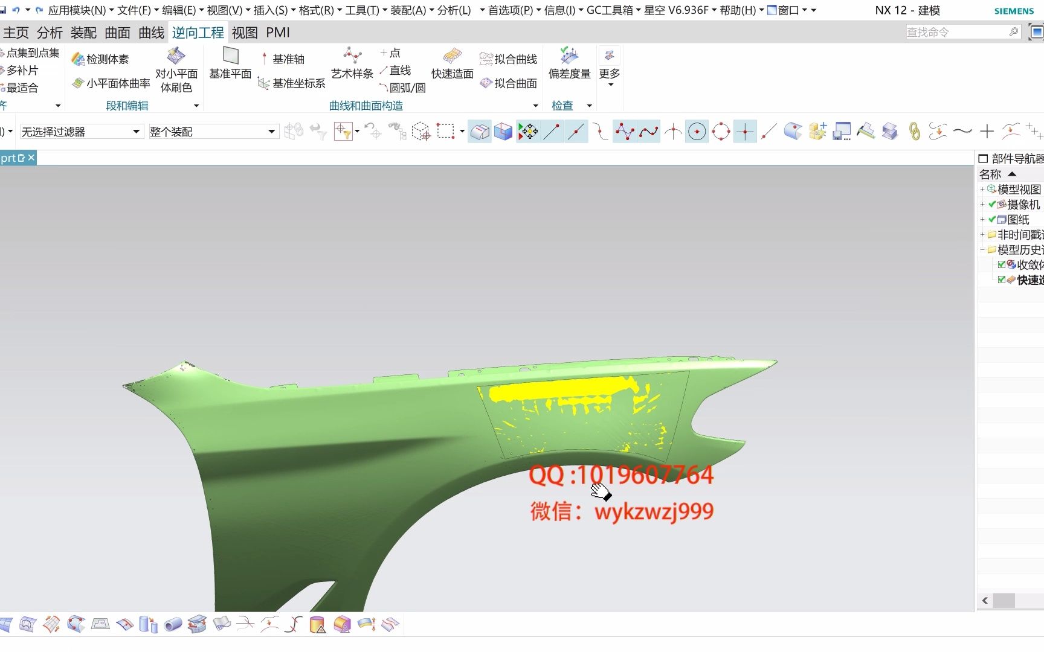
Task: Click the 圆弧/圆 command
Action: pyautogui.click(x=405, y=88)
